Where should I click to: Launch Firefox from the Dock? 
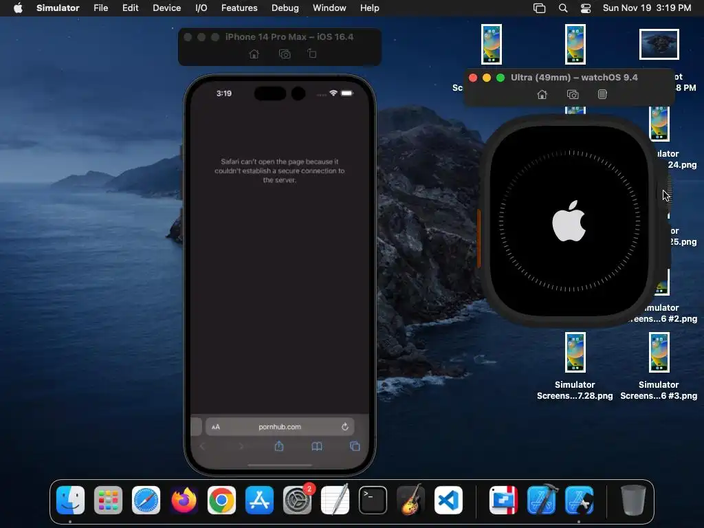coord(184,500)
